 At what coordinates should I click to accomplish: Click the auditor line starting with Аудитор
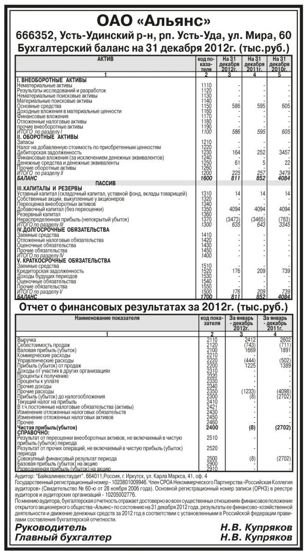[x=111, y=475]
